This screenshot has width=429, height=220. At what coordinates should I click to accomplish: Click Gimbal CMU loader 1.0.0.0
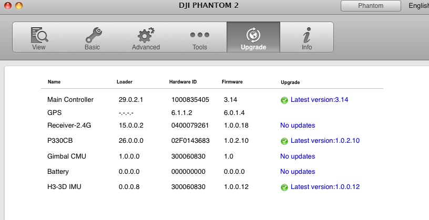129,156
